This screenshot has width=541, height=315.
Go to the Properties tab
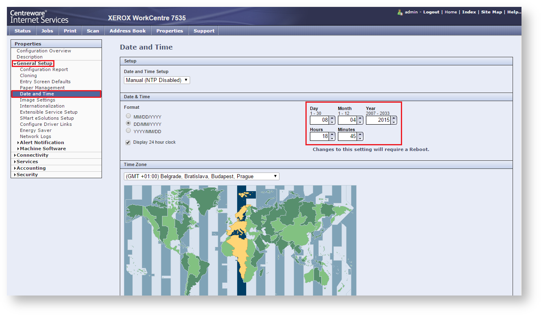coord(170,31)
